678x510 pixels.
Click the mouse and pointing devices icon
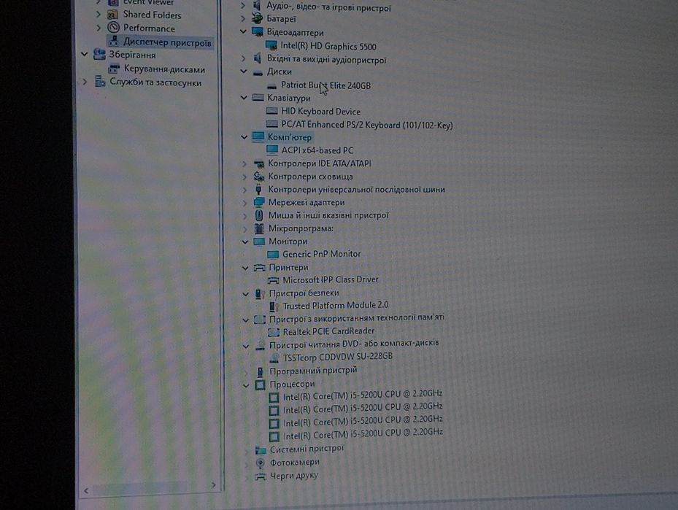click(x=259, y=215)
